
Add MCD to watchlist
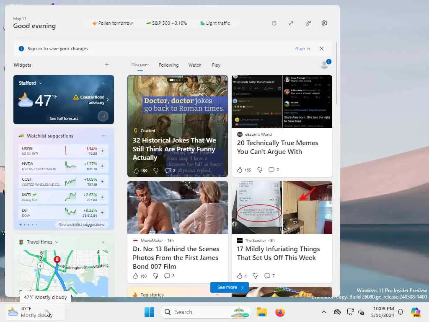102,197
